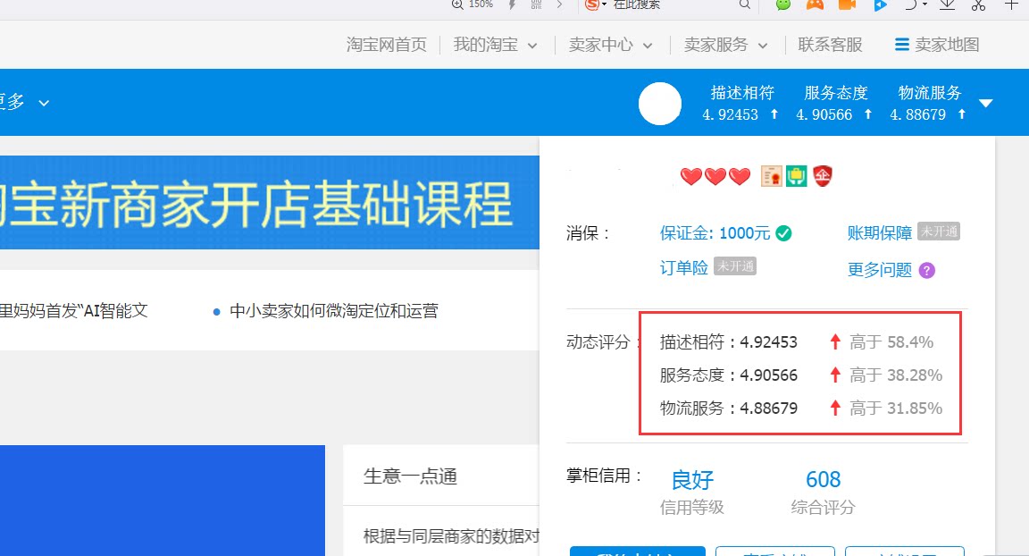
Task: Expand the chevron beside 卖家中心
Action: click(648, 46)
